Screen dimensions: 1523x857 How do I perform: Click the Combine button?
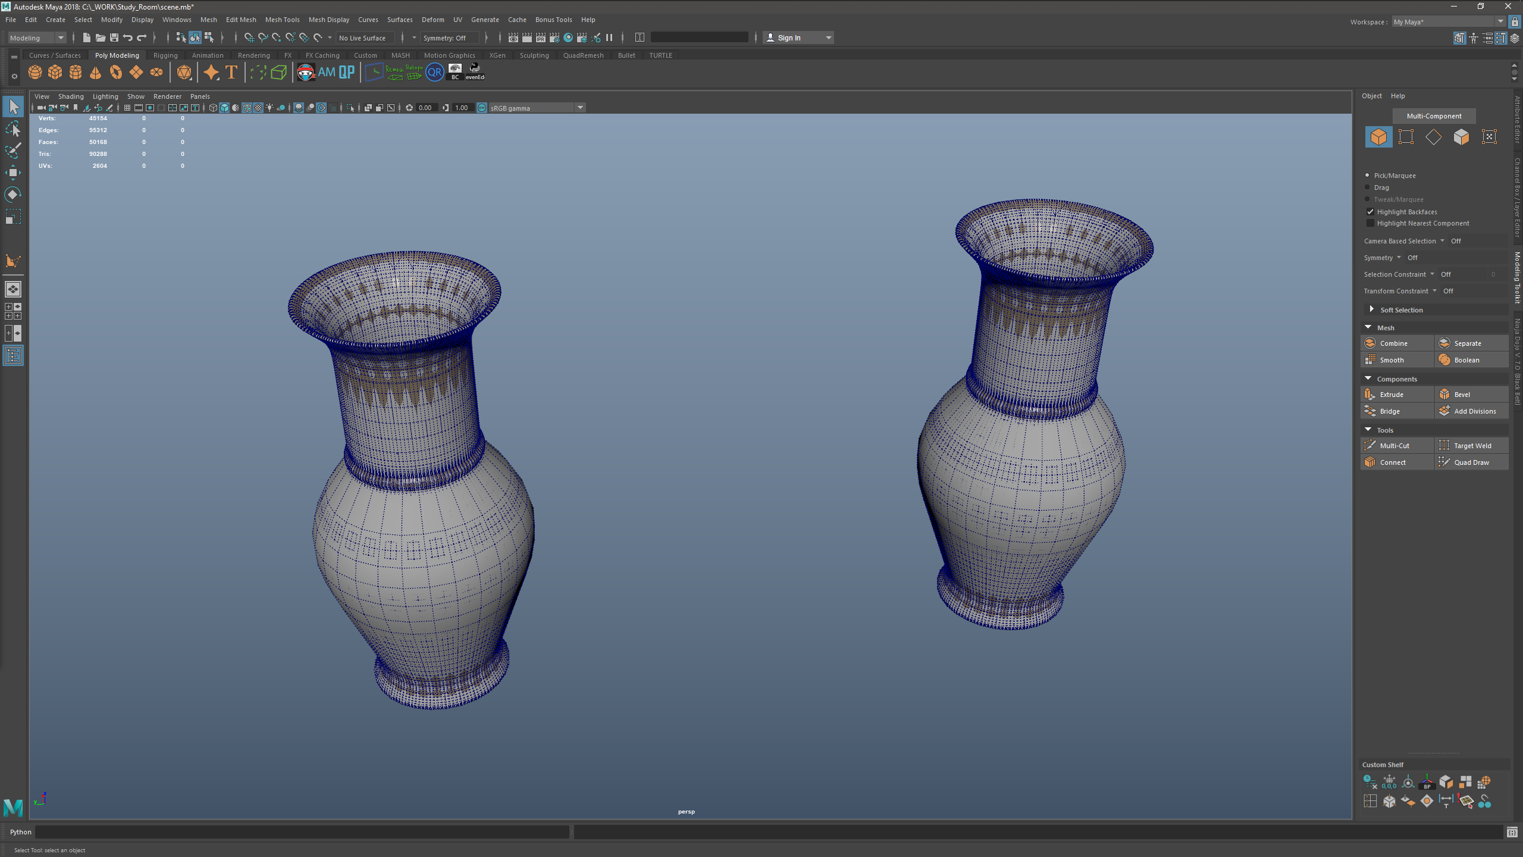coord(1397,343)
